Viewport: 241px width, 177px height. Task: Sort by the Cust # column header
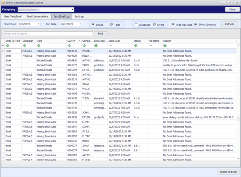coord(74,41)
